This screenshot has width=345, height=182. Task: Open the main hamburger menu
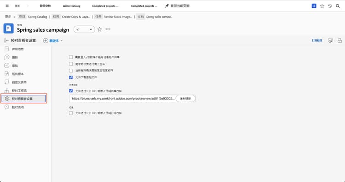click(x=7, y=6)
